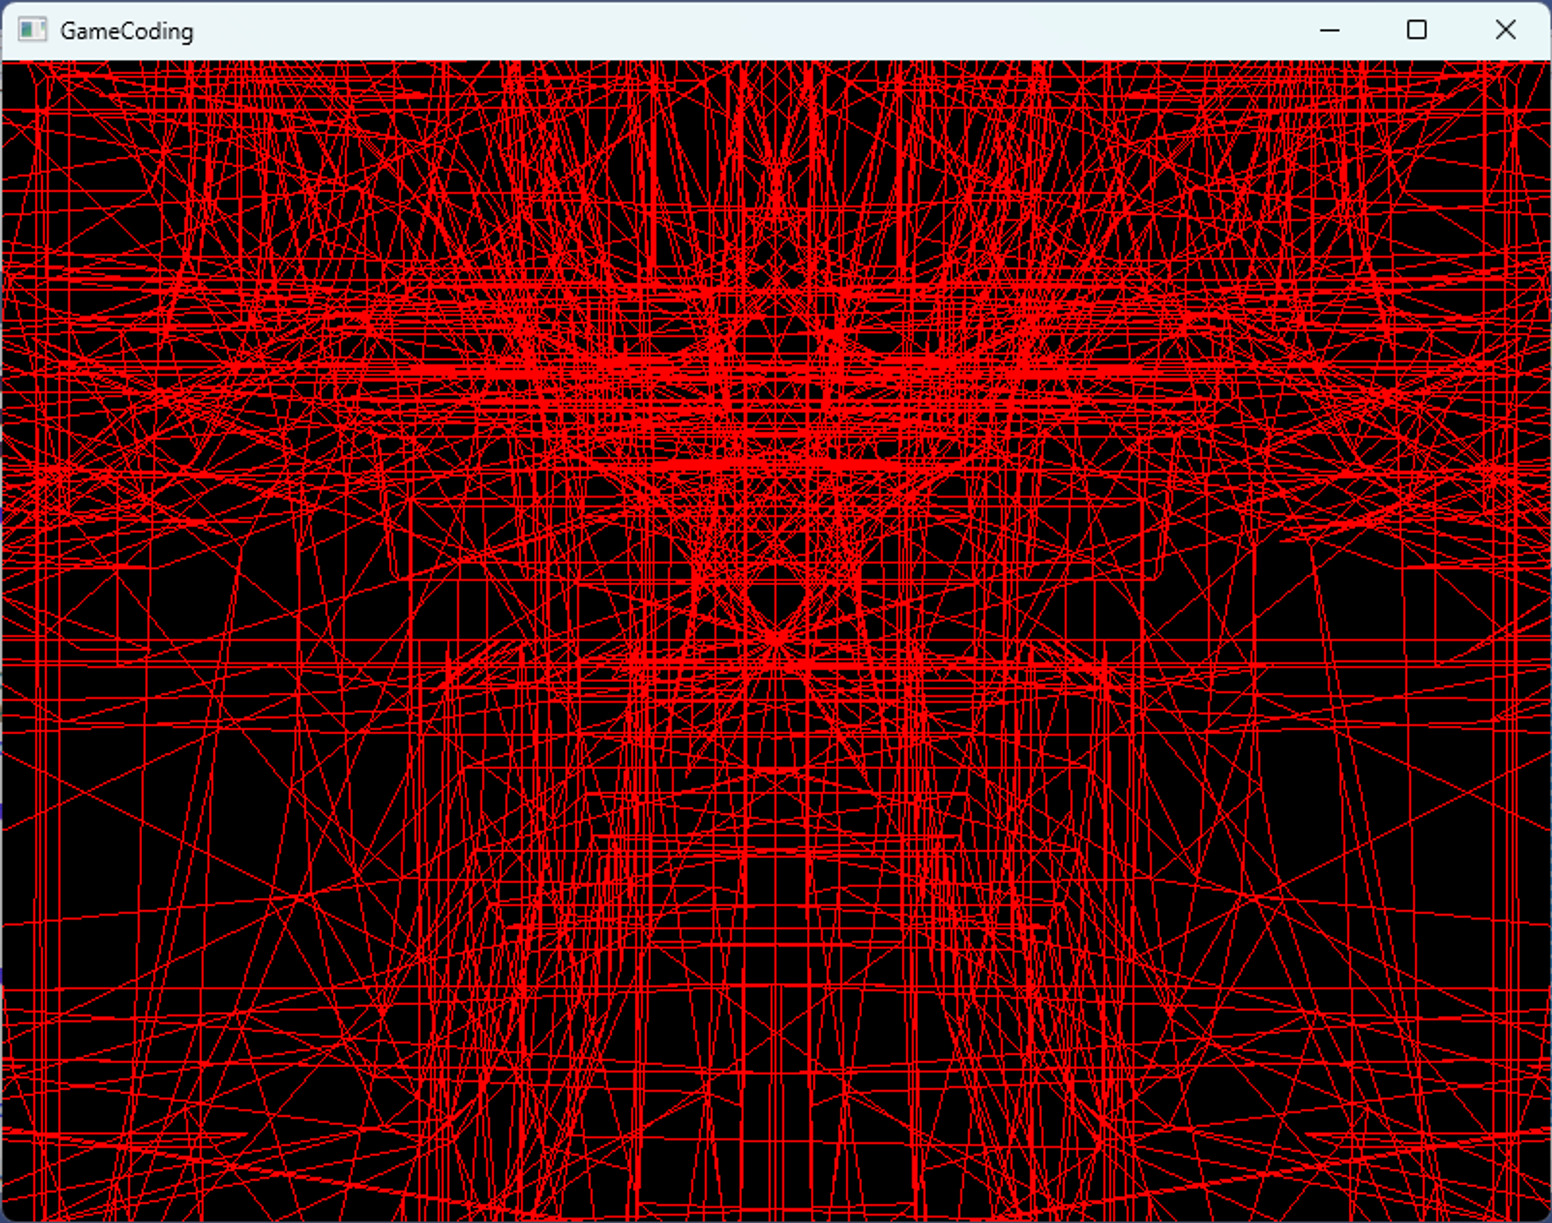Click the top-left corner of the wireframe canvas
The height and width of the screenshot is (1223, 1552).
pos(6,65)
